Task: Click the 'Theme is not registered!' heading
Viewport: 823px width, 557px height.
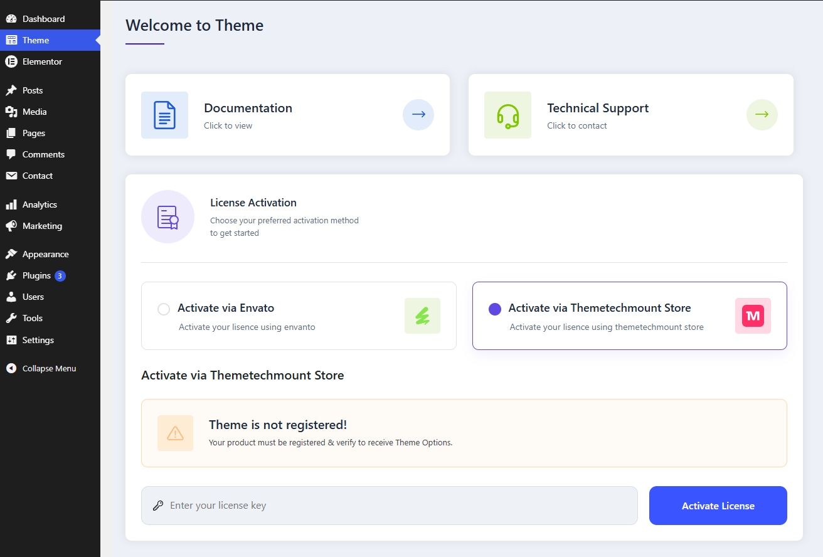Action: pos(278,425)
